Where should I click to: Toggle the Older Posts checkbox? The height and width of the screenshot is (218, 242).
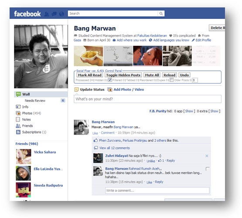click(171, 80)
